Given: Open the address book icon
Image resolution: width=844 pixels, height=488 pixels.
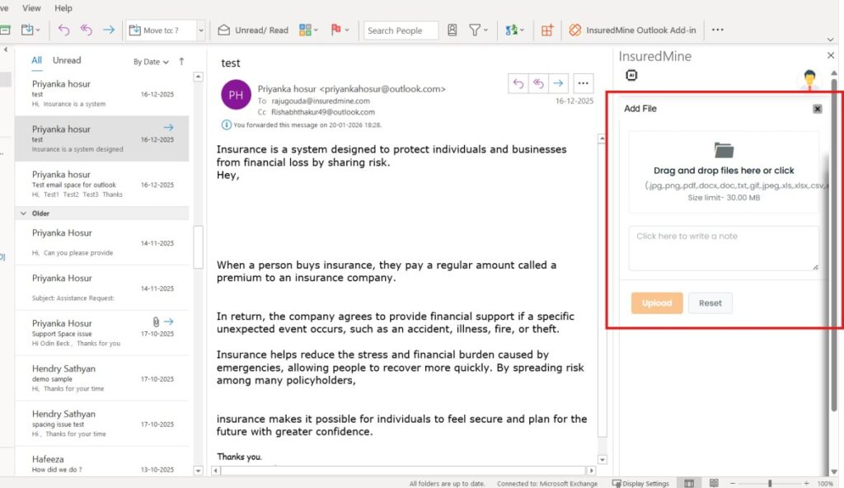Looking at the screenshot, I should click(x=452, y=30).
